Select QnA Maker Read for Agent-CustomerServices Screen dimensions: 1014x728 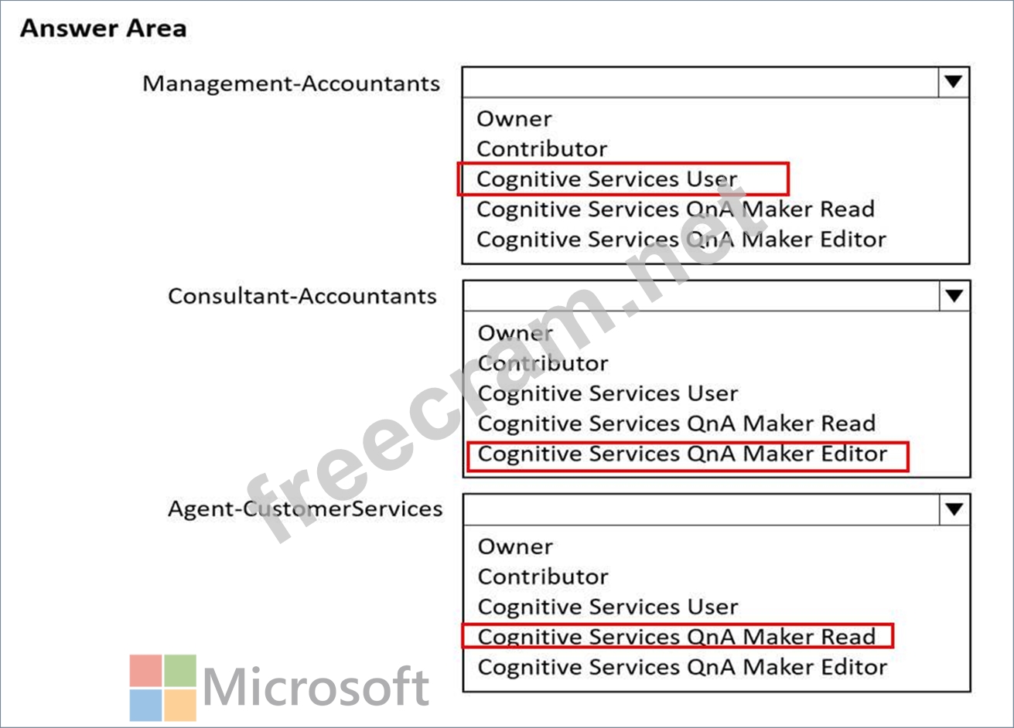pyautogui.click(x=677, y=637)
